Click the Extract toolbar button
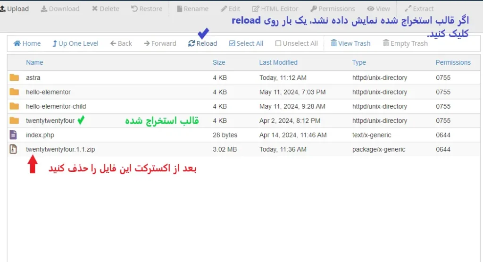 pyautogui.click(x=419, y=8)
